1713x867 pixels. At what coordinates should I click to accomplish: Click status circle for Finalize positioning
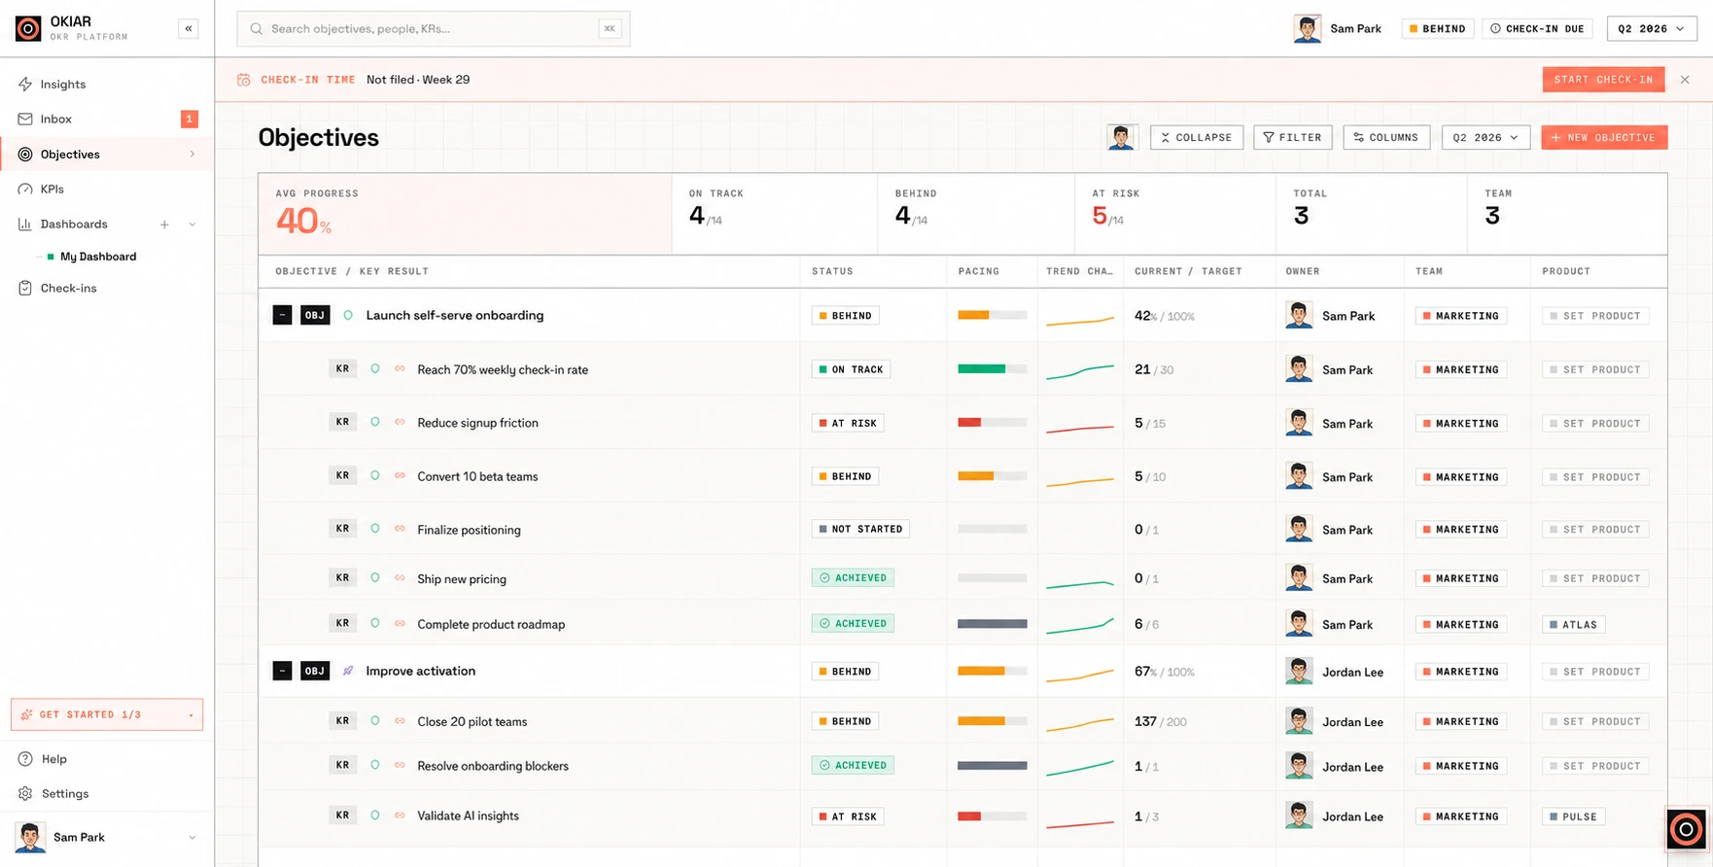374,529
